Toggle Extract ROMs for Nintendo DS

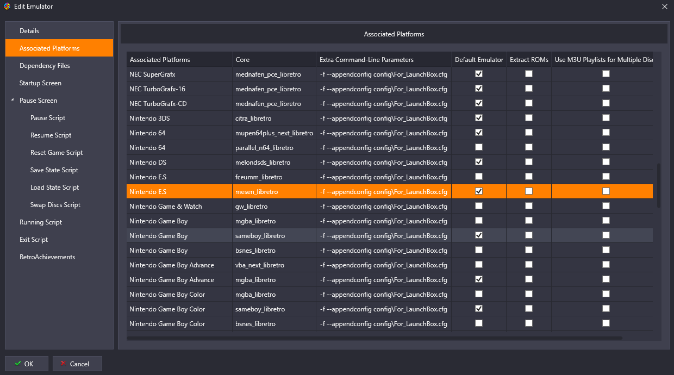528,162
